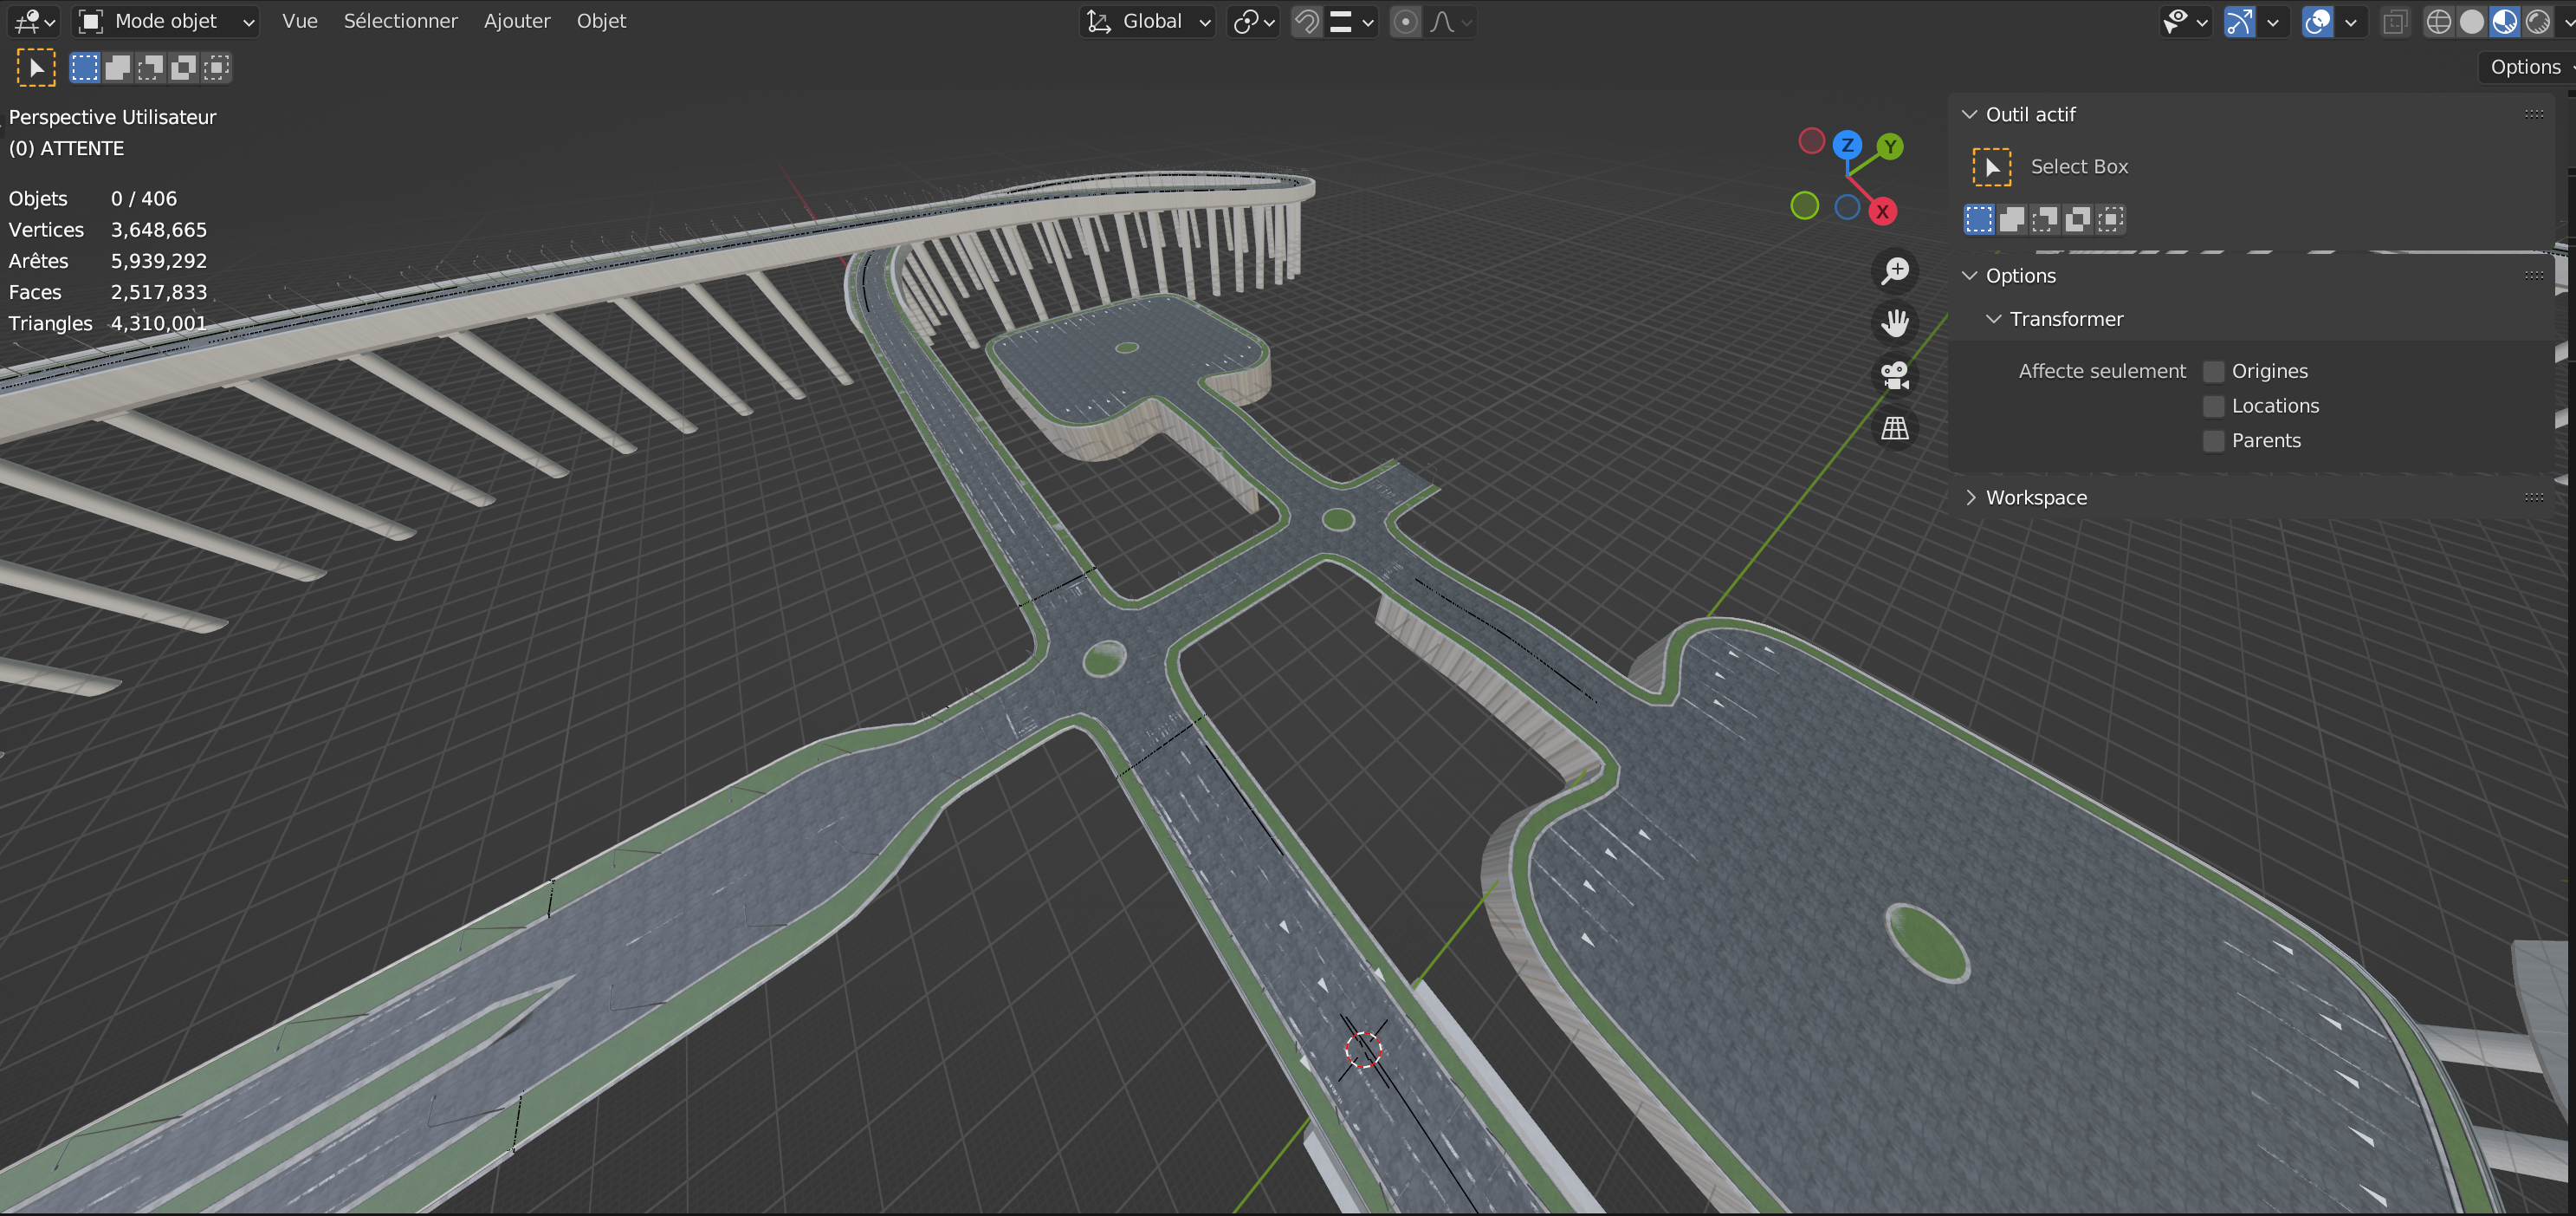The image size is (2576, 1216).
Task: Toggle proportional editing
Action: coord(1405,21)
